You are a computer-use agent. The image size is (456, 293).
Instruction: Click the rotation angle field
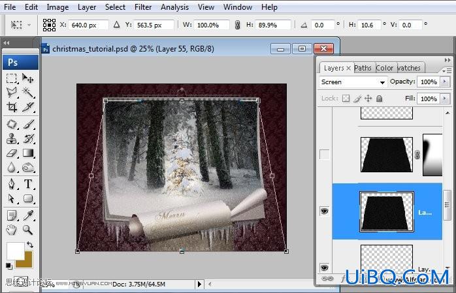coord(323,25)
